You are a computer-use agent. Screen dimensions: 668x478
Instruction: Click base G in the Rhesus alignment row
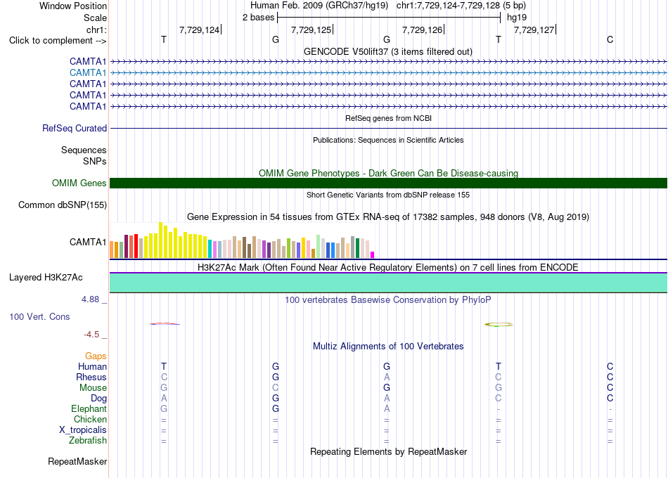click(x=276, y=377)
